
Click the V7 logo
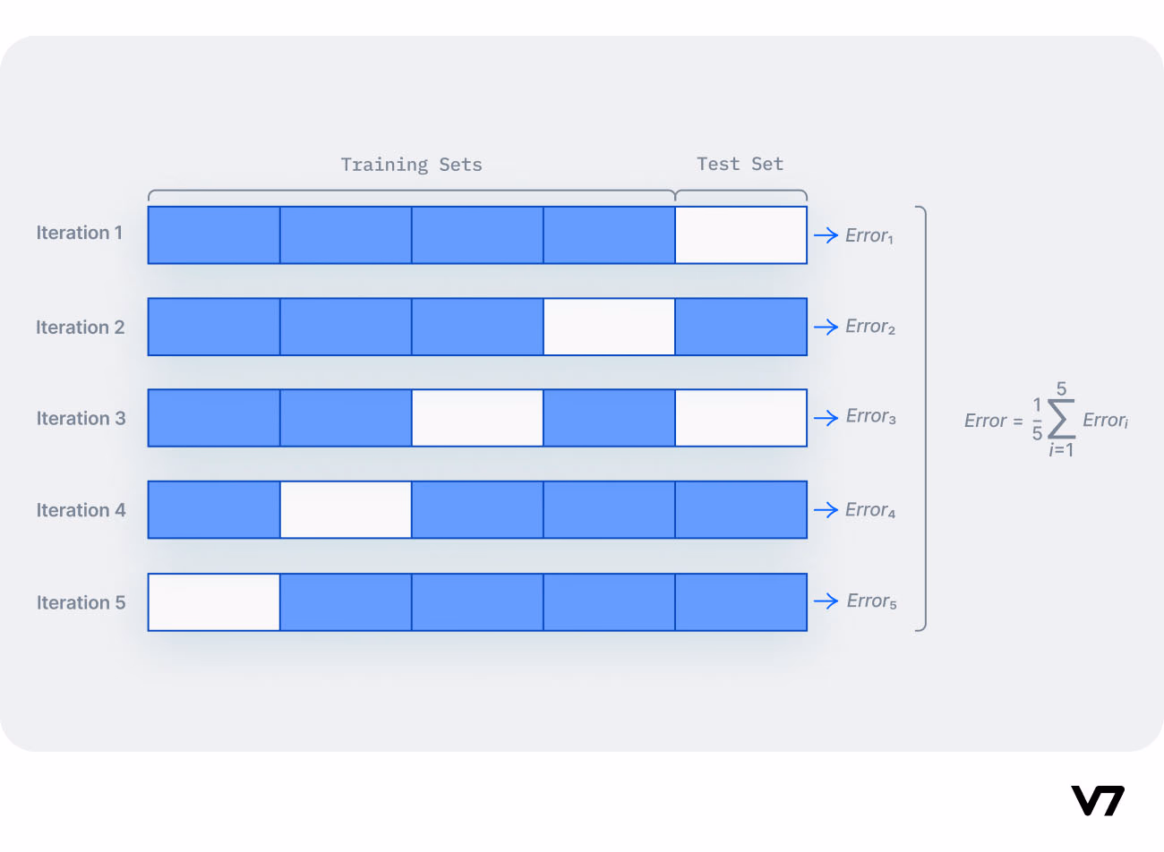tap(1097, 800)
